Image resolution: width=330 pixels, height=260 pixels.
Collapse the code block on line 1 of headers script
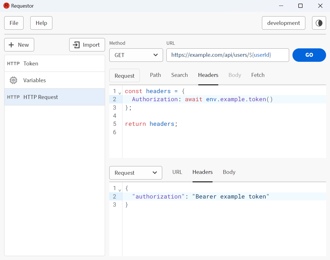pyautogui.click(x=120, y=93)
